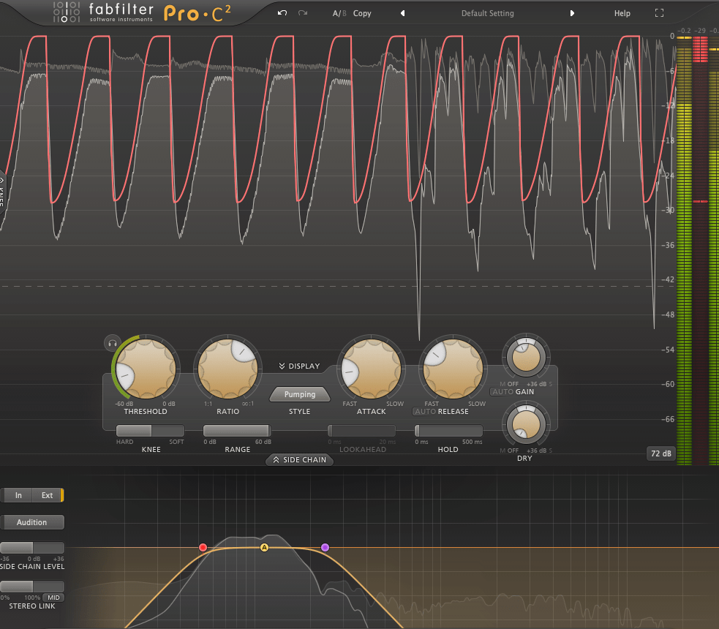Click the left level meter
This screenshot has height=629, width=719.
[684, 250]
